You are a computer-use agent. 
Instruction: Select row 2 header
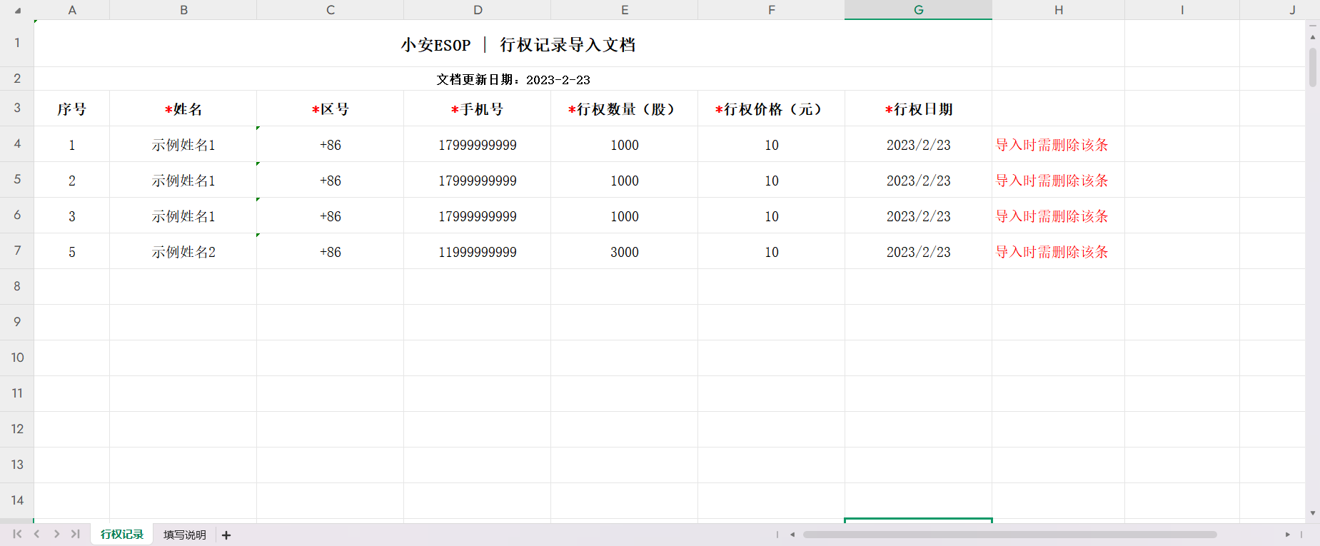click(17, 79)
